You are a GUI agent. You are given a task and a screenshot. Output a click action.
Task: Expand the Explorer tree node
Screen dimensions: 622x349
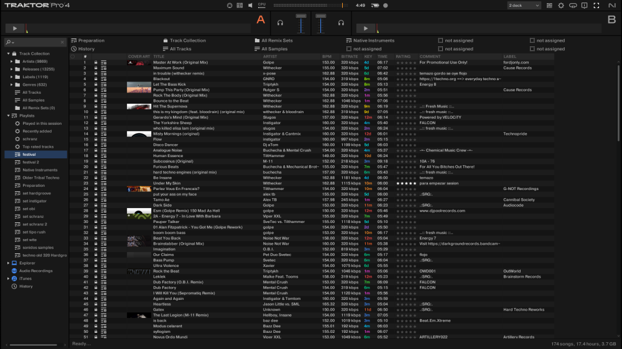click(x=8, y=263)
